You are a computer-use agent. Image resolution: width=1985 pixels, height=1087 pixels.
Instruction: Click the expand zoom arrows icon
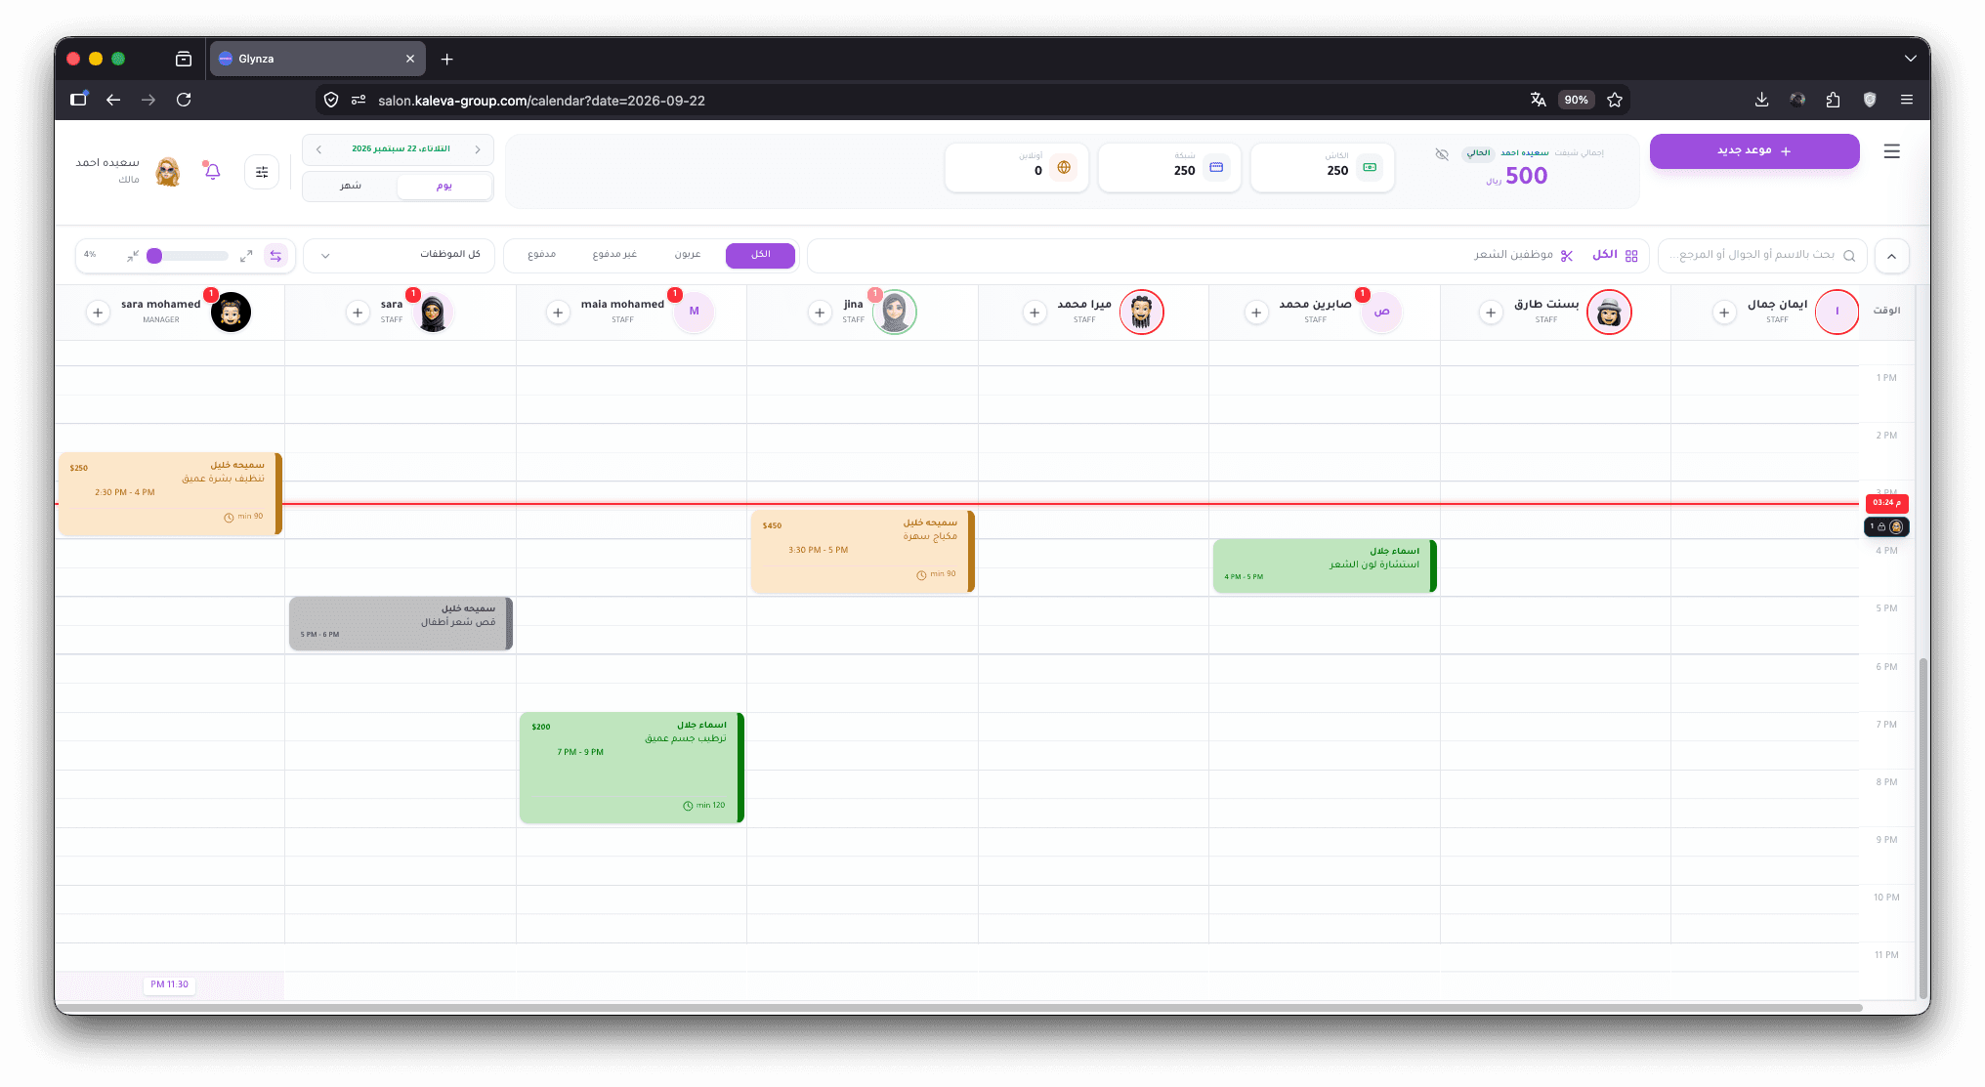click(x=246, y=256)
